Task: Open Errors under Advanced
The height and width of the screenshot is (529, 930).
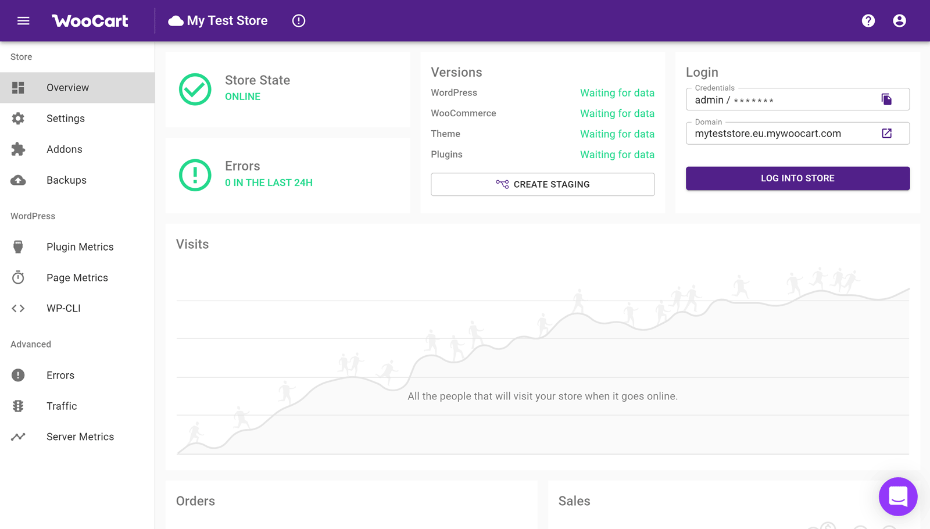Action: click(x=77, y=376)
